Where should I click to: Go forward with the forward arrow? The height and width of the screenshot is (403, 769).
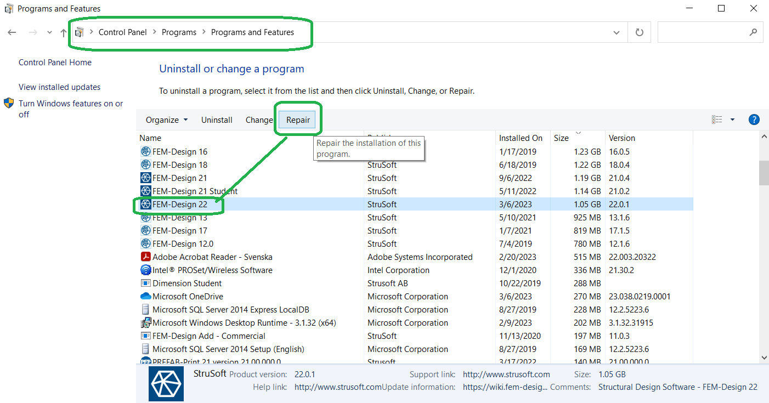[33, 32]
